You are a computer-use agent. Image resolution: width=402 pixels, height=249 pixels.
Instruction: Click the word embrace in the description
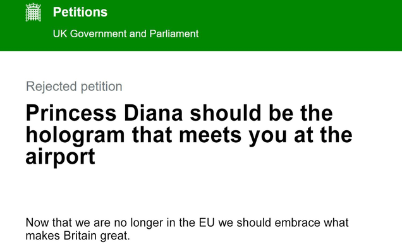297,222
